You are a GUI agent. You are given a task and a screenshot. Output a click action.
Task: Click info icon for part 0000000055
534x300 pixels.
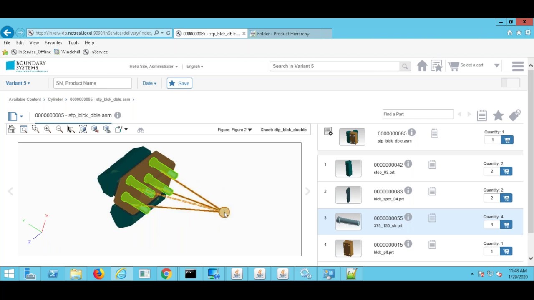[x=408, y=217]
